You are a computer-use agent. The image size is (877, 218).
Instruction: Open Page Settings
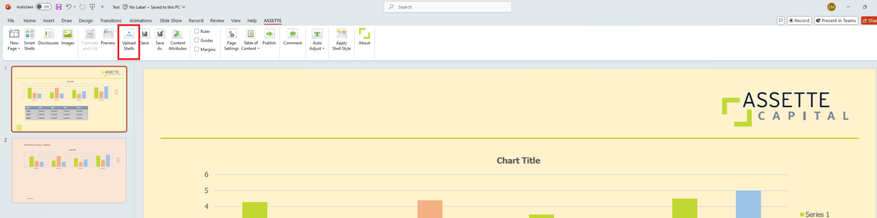(x=231, y=39)
